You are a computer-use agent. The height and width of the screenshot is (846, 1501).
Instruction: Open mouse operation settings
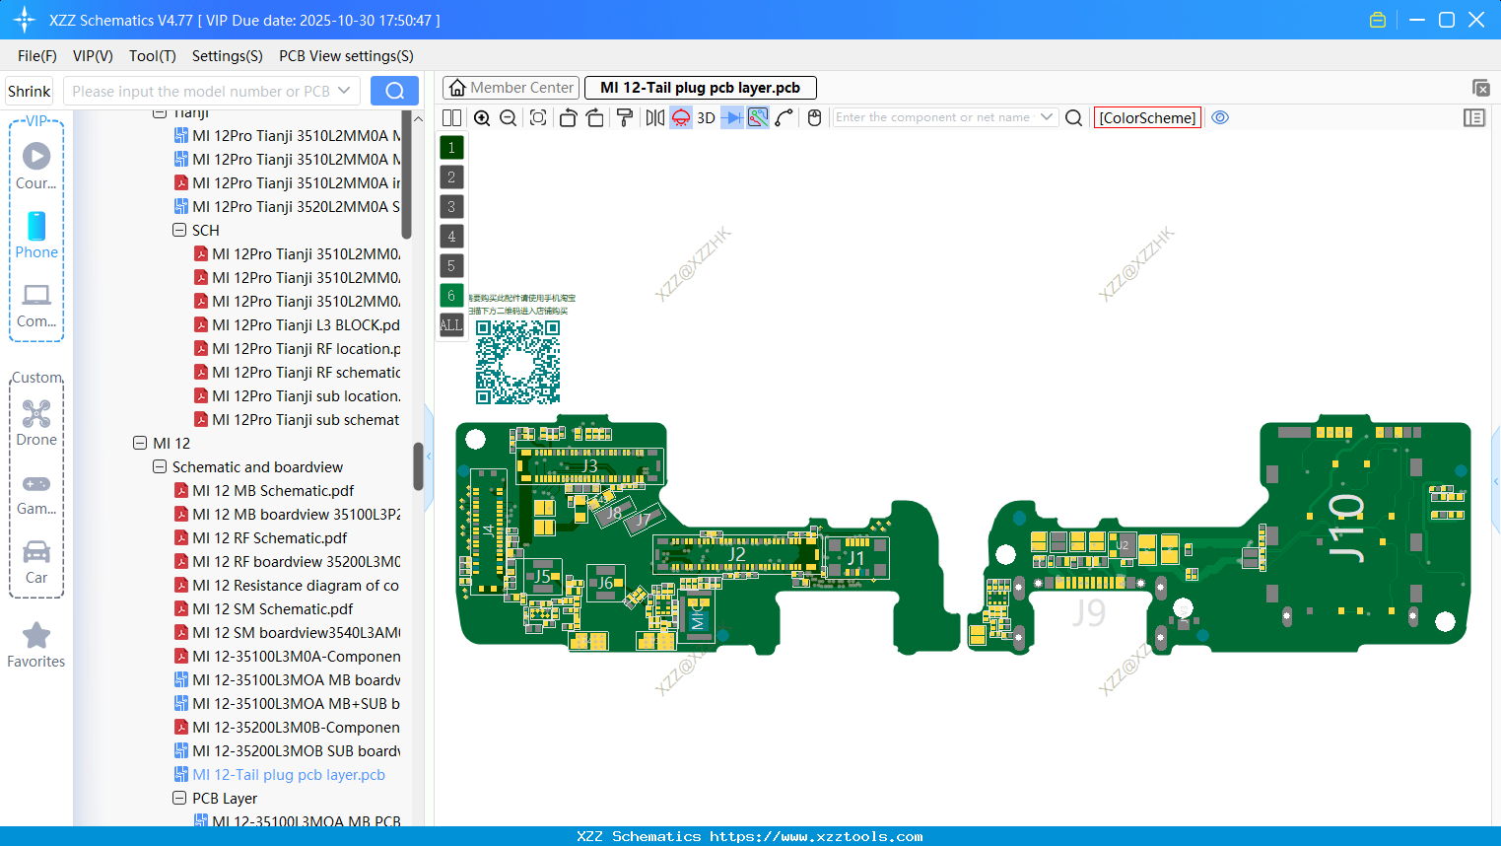pos(814,117)
